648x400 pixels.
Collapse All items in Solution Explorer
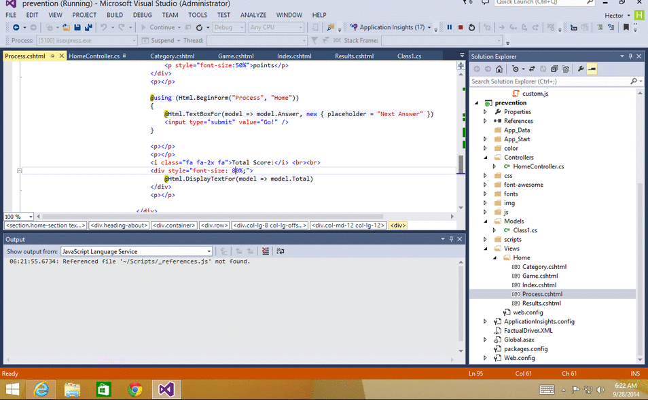[x=555, y=69]
